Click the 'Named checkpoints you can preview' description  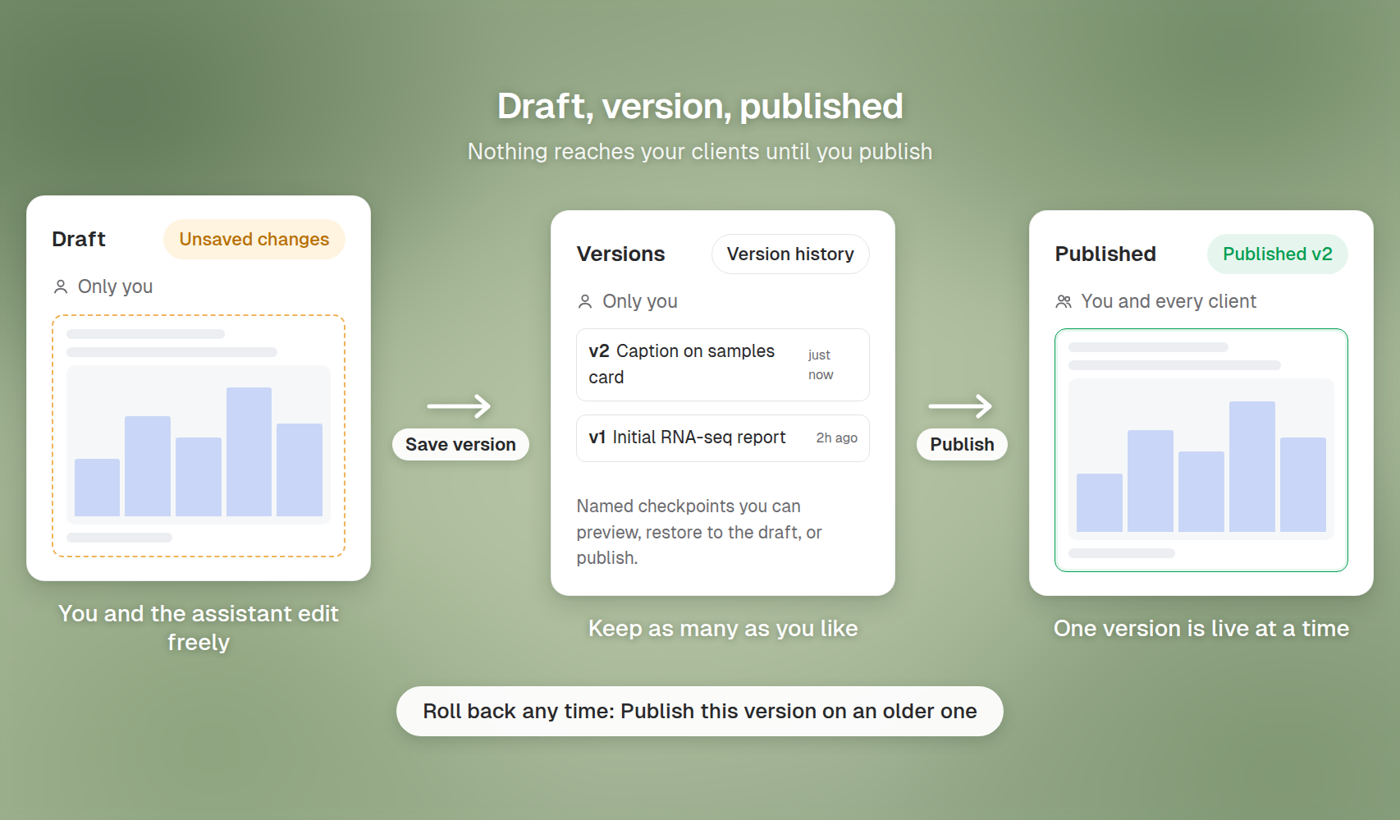point(699,532)
